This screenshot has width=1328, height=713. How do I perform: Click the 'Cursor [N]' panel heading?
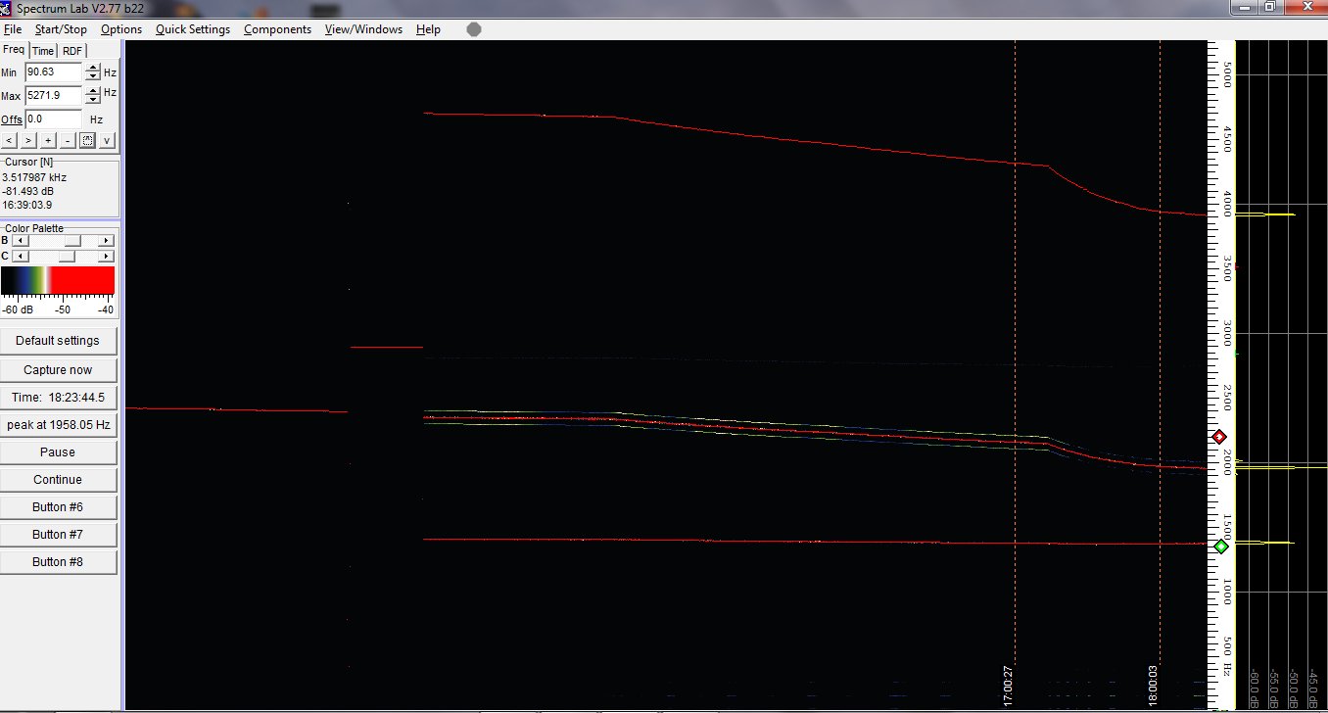(x=28, y=163)
